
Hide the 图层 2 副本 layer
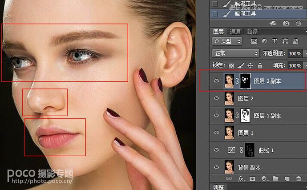(217, 81)
